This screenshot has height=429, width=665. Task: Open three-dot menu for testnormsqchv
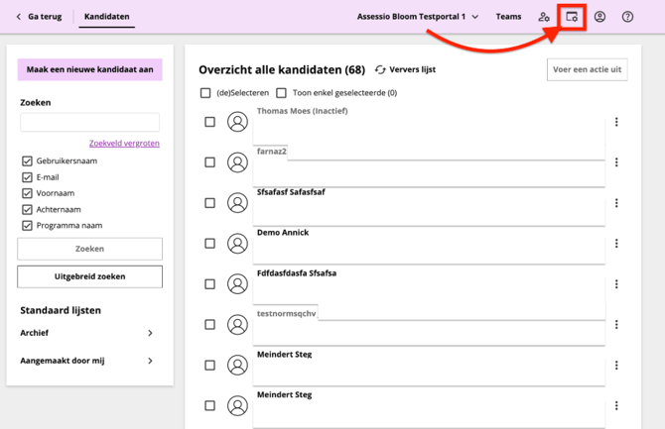pyautogui.click(x=616, y=325)
